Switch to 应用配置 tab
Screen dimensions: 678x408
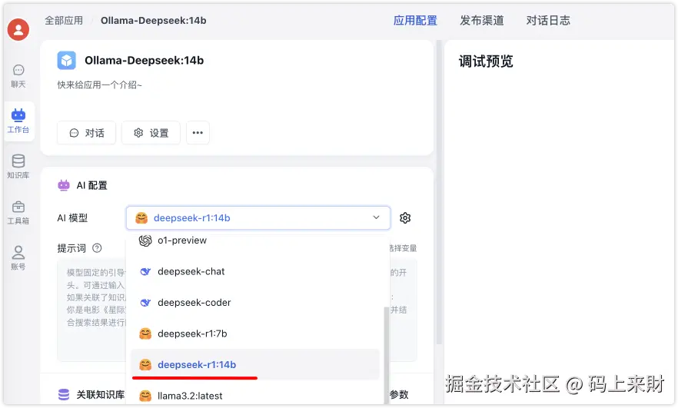(x=415, y=20)
